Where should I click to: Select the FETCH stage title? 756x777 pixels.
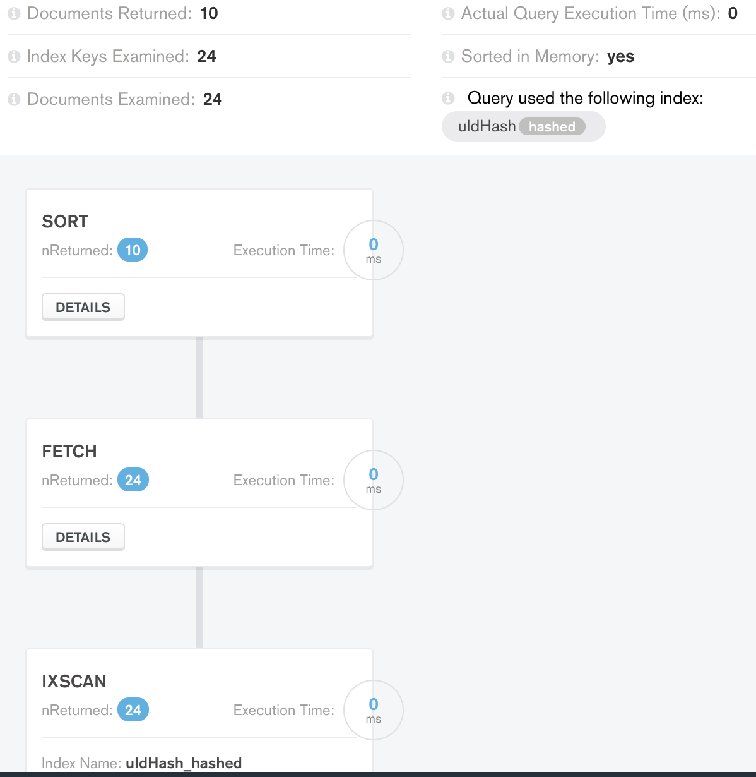point(69,452)
